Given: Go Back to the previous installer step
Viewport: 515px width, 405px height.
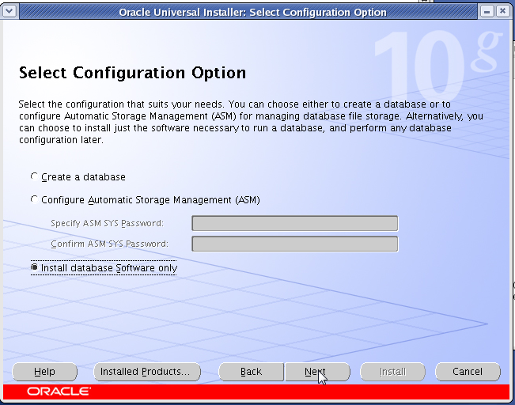Looking at the screenshot, I should click(x=252, y=372).
